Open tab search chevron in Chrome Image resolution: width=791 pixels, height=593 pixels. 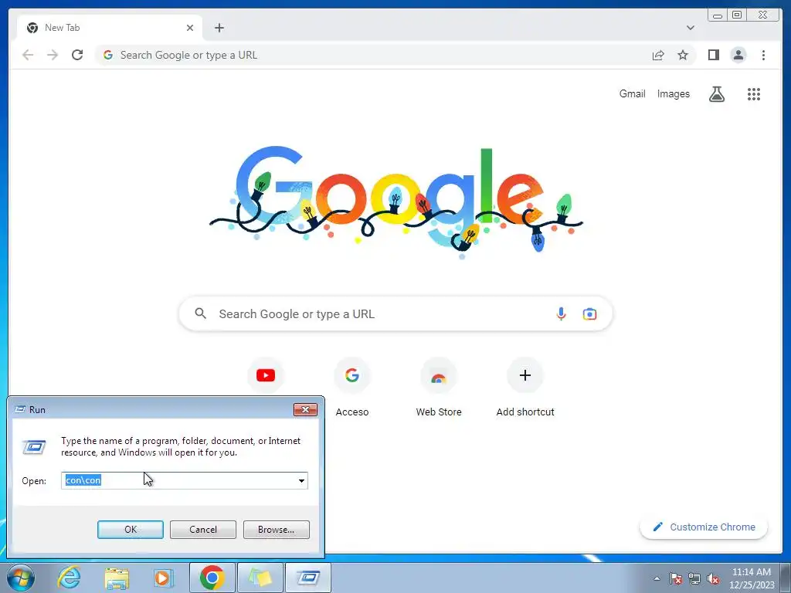[690, 28]
